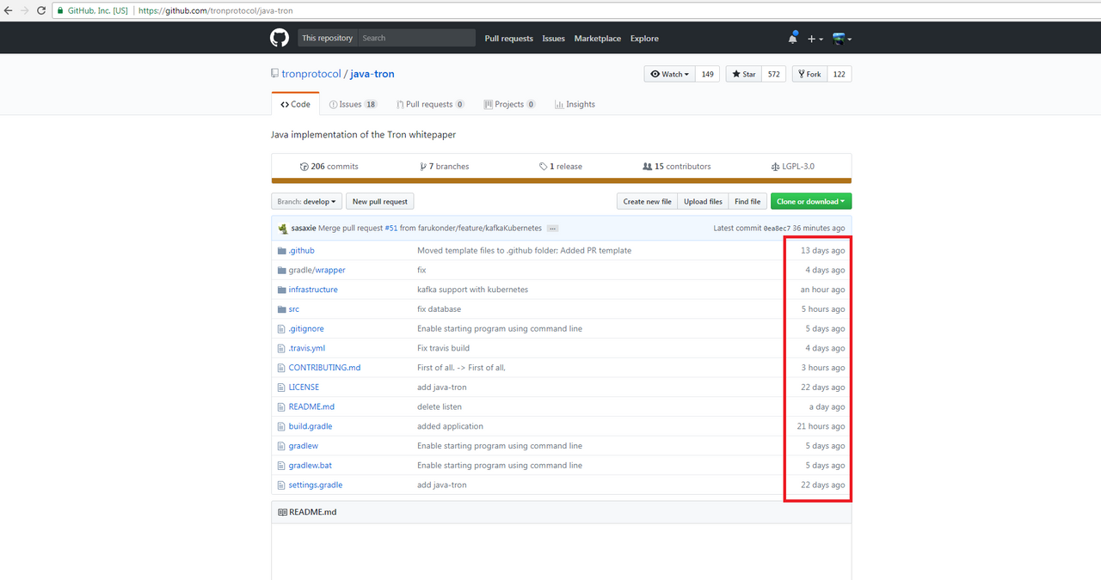Star the java-tron repository
Image resolution: width=1101 pixels, height=580 pixels.
coord(743,75)
